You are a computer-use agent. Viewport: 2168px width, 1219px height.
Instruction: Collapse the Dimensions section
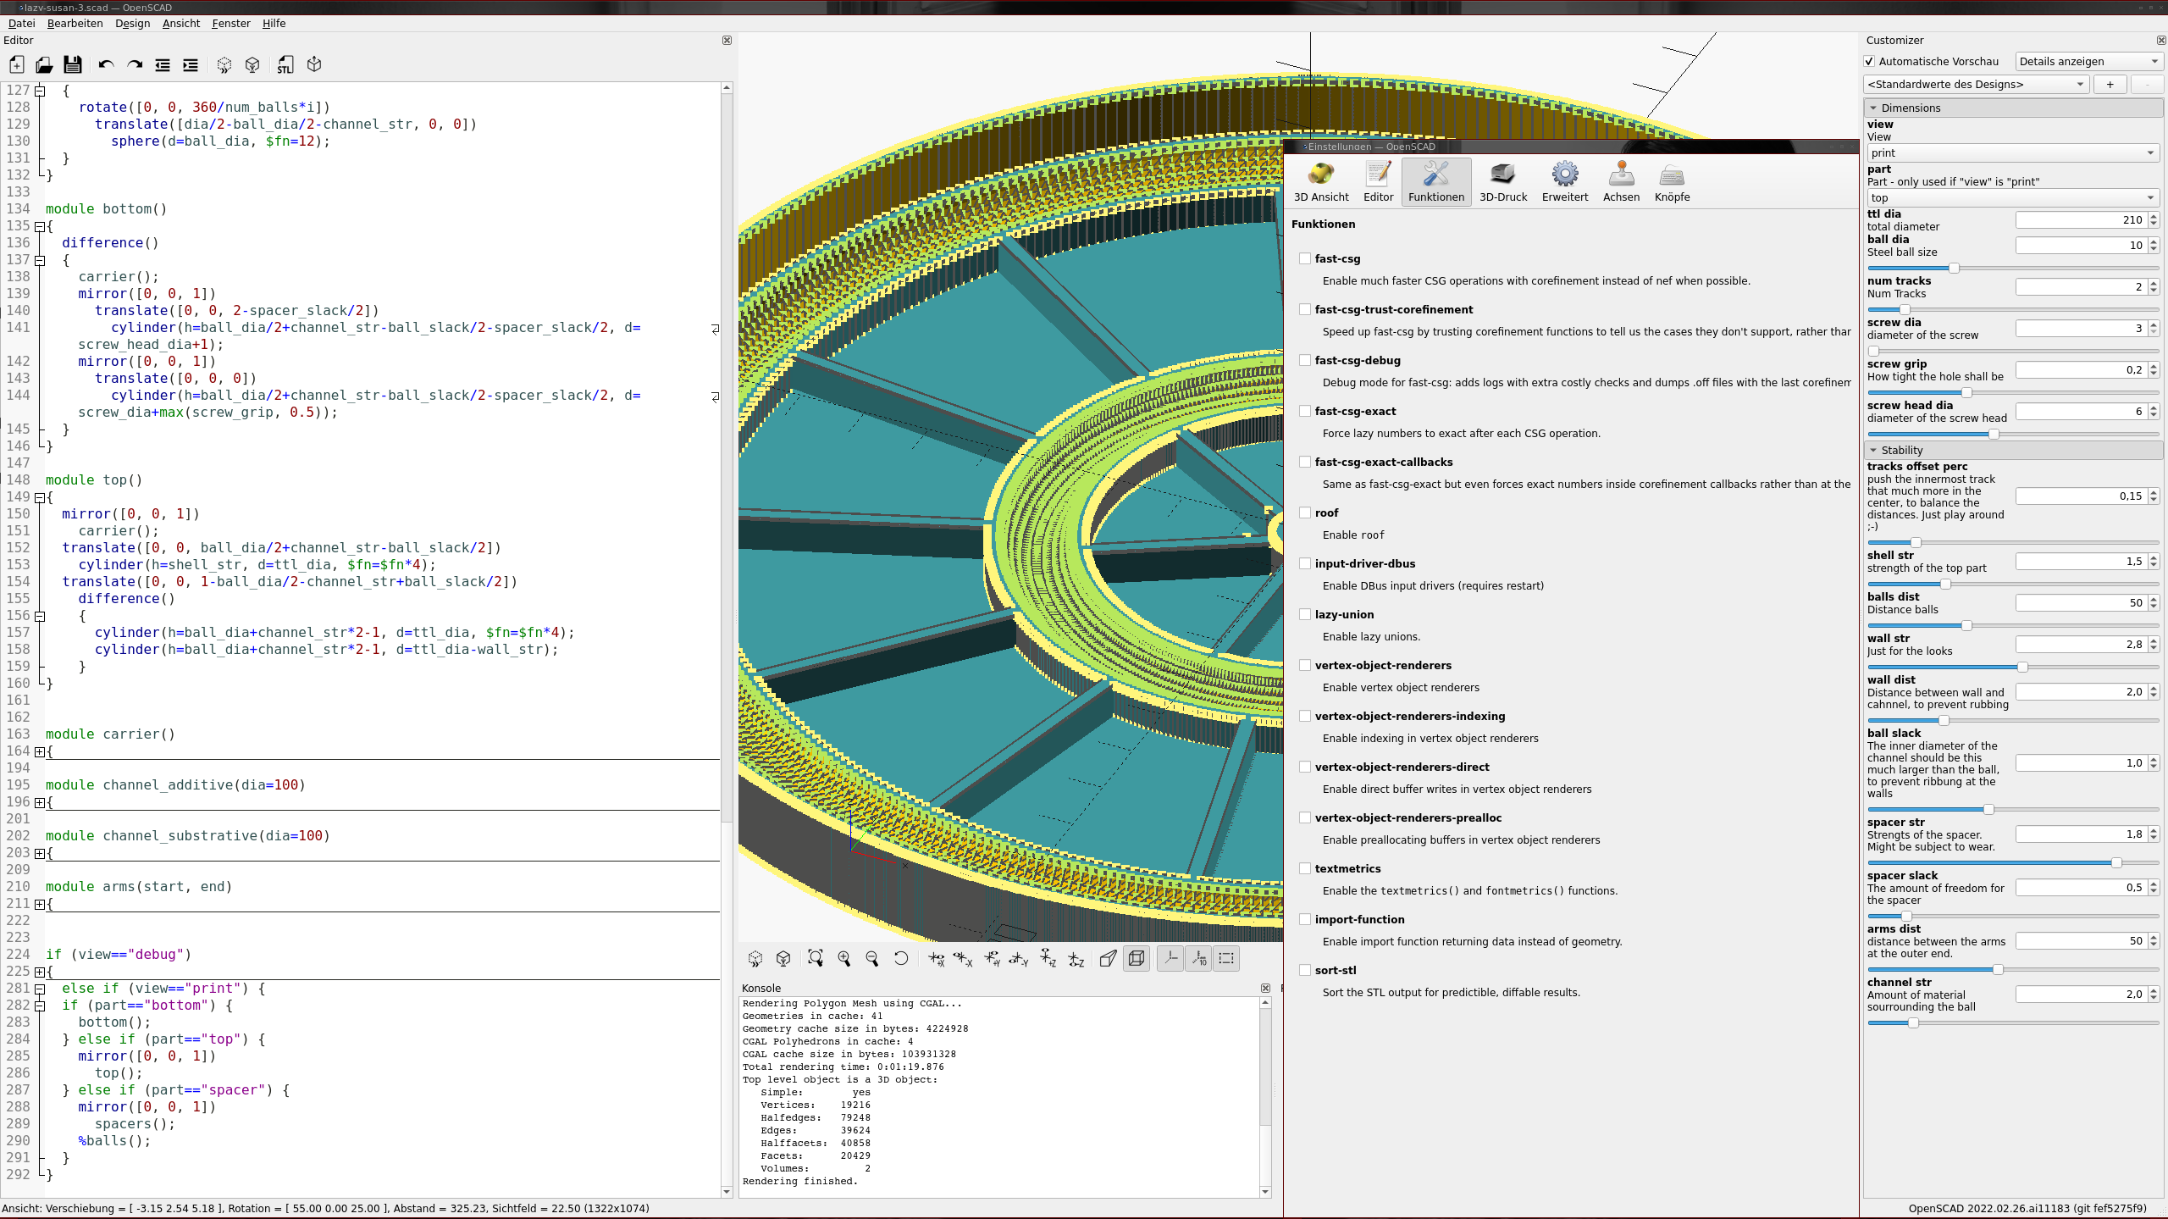click(1875, 108)
